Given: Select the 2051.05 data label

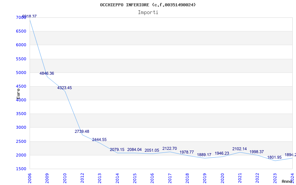Looking at the screenshot, I should (152, 151).
